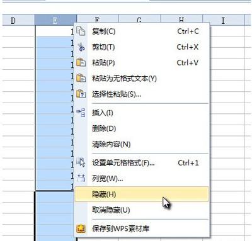The image size is (252, 241).
Task: Click the highlighted column E header
Action: pos(55,21)
